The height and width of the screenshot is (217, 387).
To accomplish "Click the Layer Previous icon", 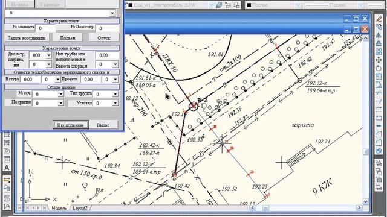I will coord(227,5).
